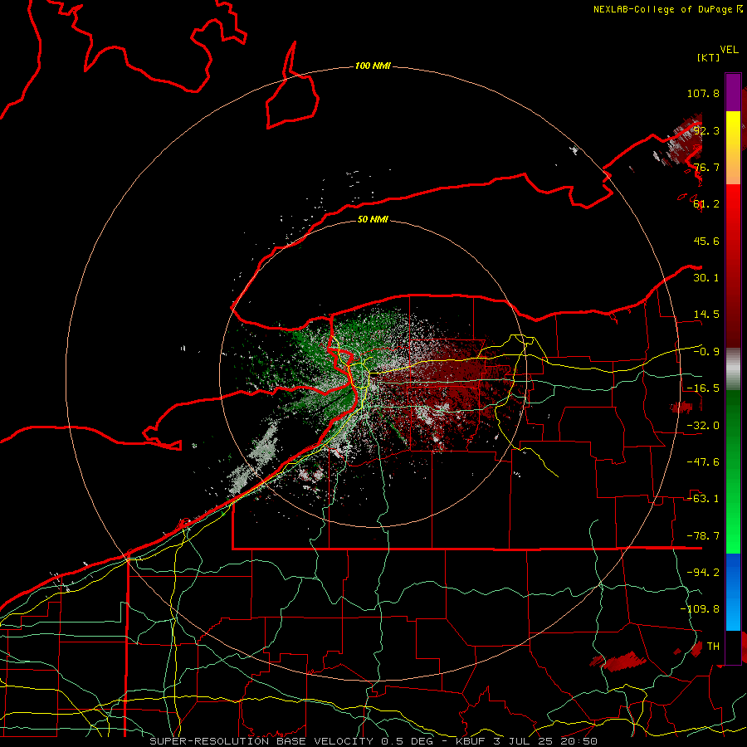
Task: Select the -47.6 legend value
Action: point(703,462)
